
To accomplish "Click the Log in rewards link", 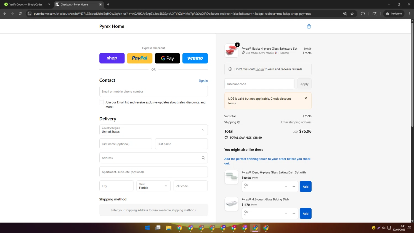I will click(x=259, y=69).
